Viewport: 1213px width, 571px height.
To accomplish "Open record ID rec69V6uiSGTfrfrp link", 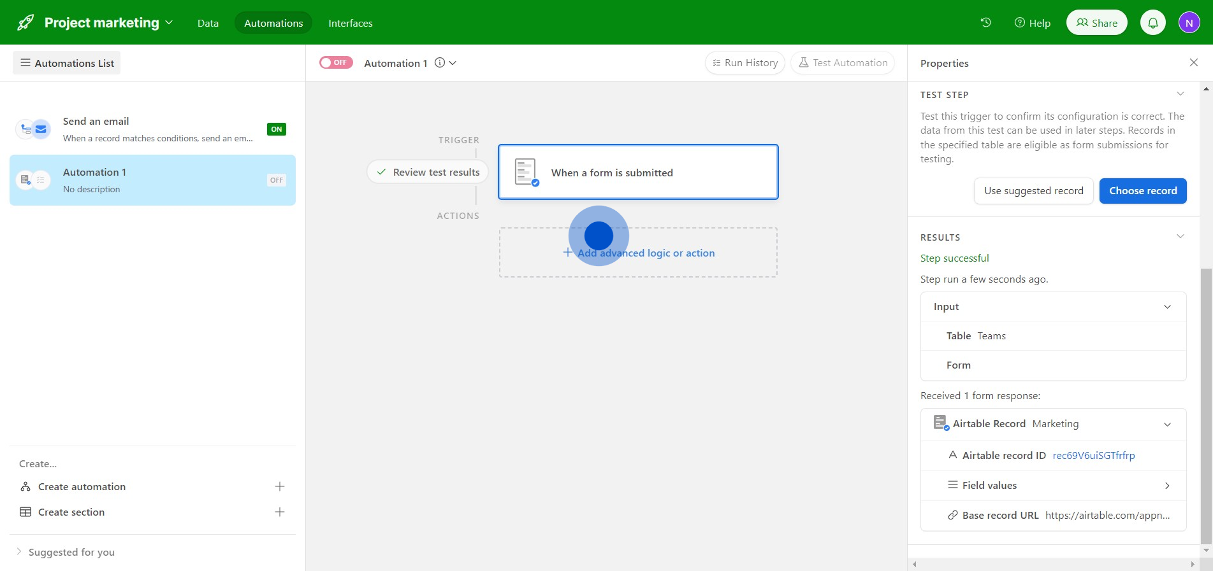I will (1094, 456).
